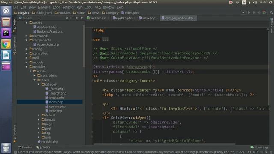Close the custom.css tab
The height and width of the screenshot is (154, 274).
tap(108, 18)
